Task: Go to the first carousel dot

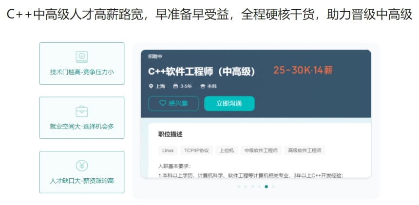Action: click(239, 186)
